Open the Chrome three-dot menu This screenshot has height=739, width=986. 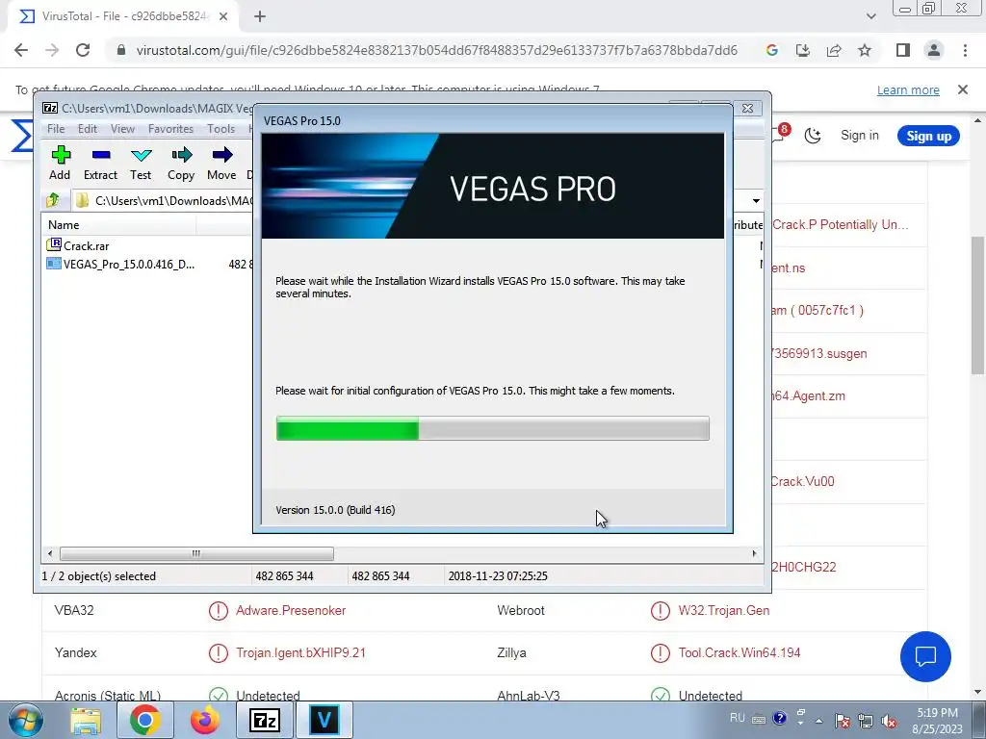pos(965,50)
